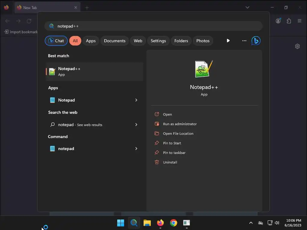Open Firefox list all tabs dropdown
307x230 pixels.
(247, 7)
